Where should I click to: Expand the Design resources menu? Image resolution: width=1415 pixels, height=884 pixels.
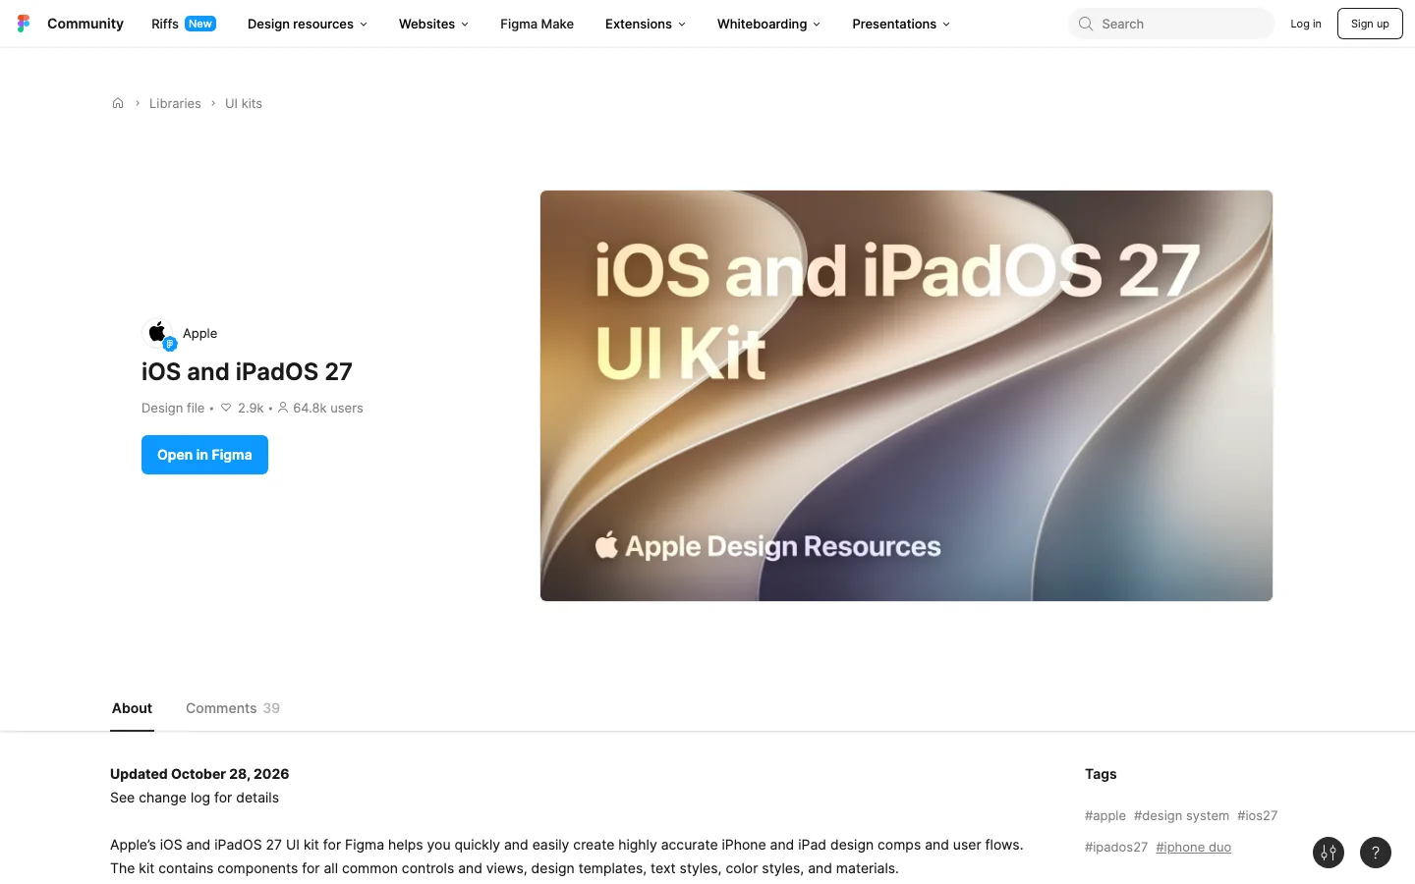click(x=308, y=24)
